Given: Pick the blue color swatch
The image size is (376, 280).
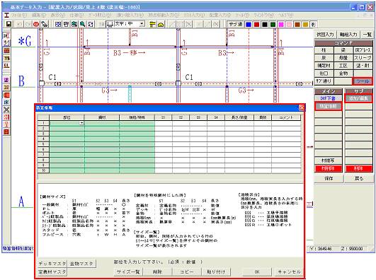Looking at the screenshot, I should 249,24.
